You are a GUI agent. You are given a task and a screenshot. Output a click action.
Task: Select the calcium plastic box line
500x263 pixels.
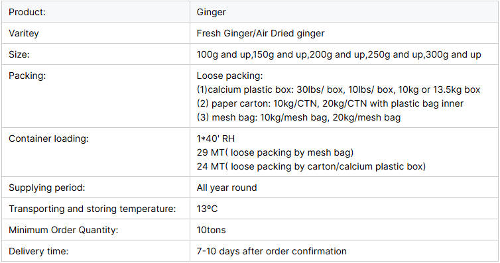[338, 90]
